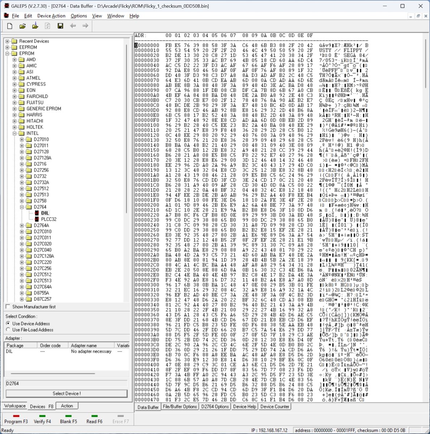The image size is (430, 434).
Task: Open the D2764 Options tab
Action: point(215,407)
